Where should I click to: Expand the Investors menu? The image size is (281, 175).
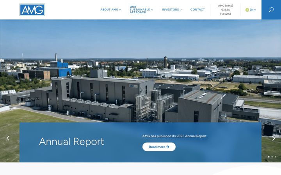[x=172, y=10]
